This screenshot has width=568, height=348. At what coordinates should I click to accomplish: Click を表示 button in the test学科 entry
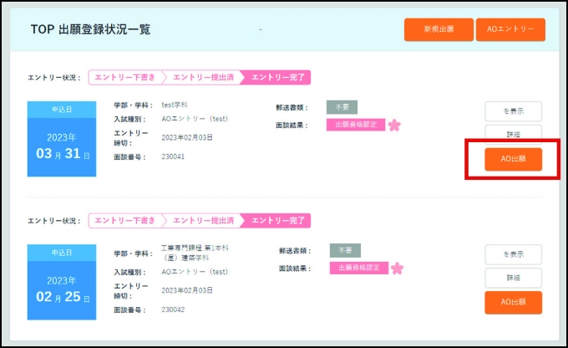tap(513, 111)
